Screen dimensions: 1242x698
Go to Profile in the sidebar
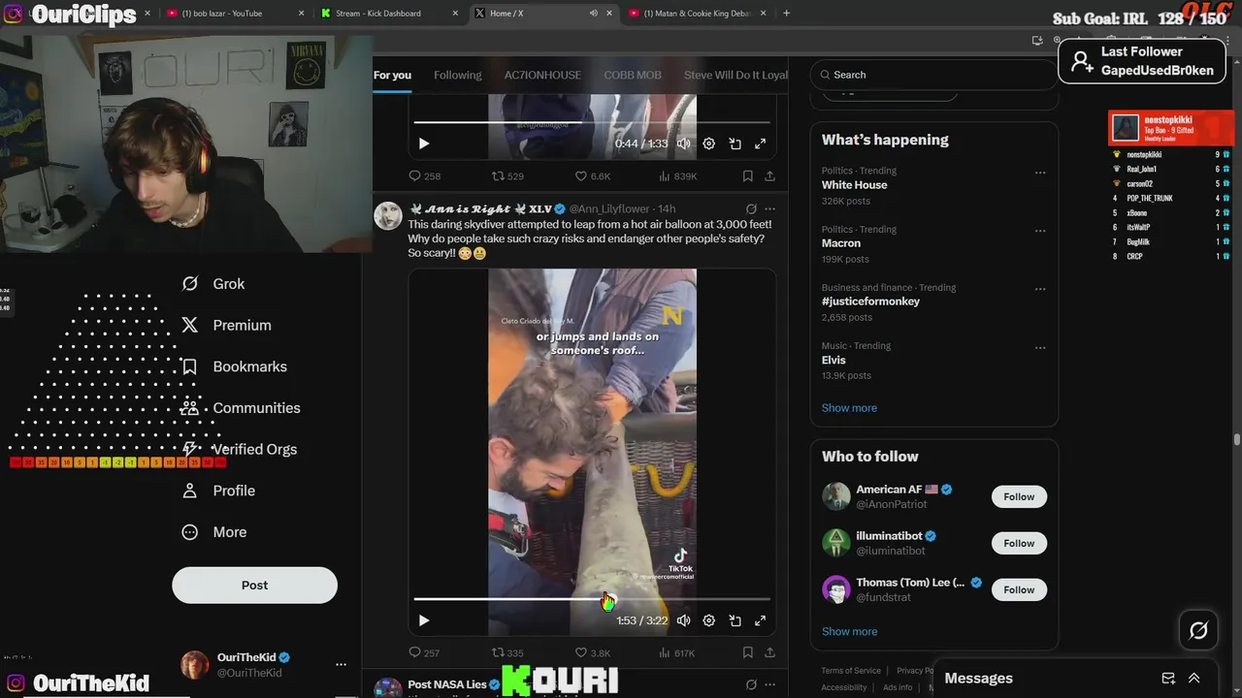pyautogui.click(x=218, y=491)
